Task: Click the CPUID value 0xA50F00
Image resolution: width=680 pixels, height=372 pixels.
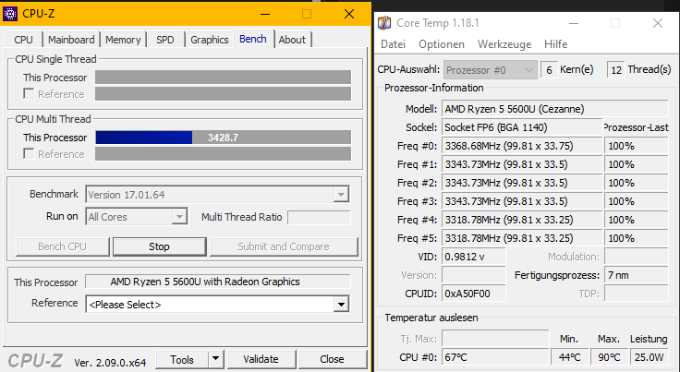Action: click(x=474, y=294)
